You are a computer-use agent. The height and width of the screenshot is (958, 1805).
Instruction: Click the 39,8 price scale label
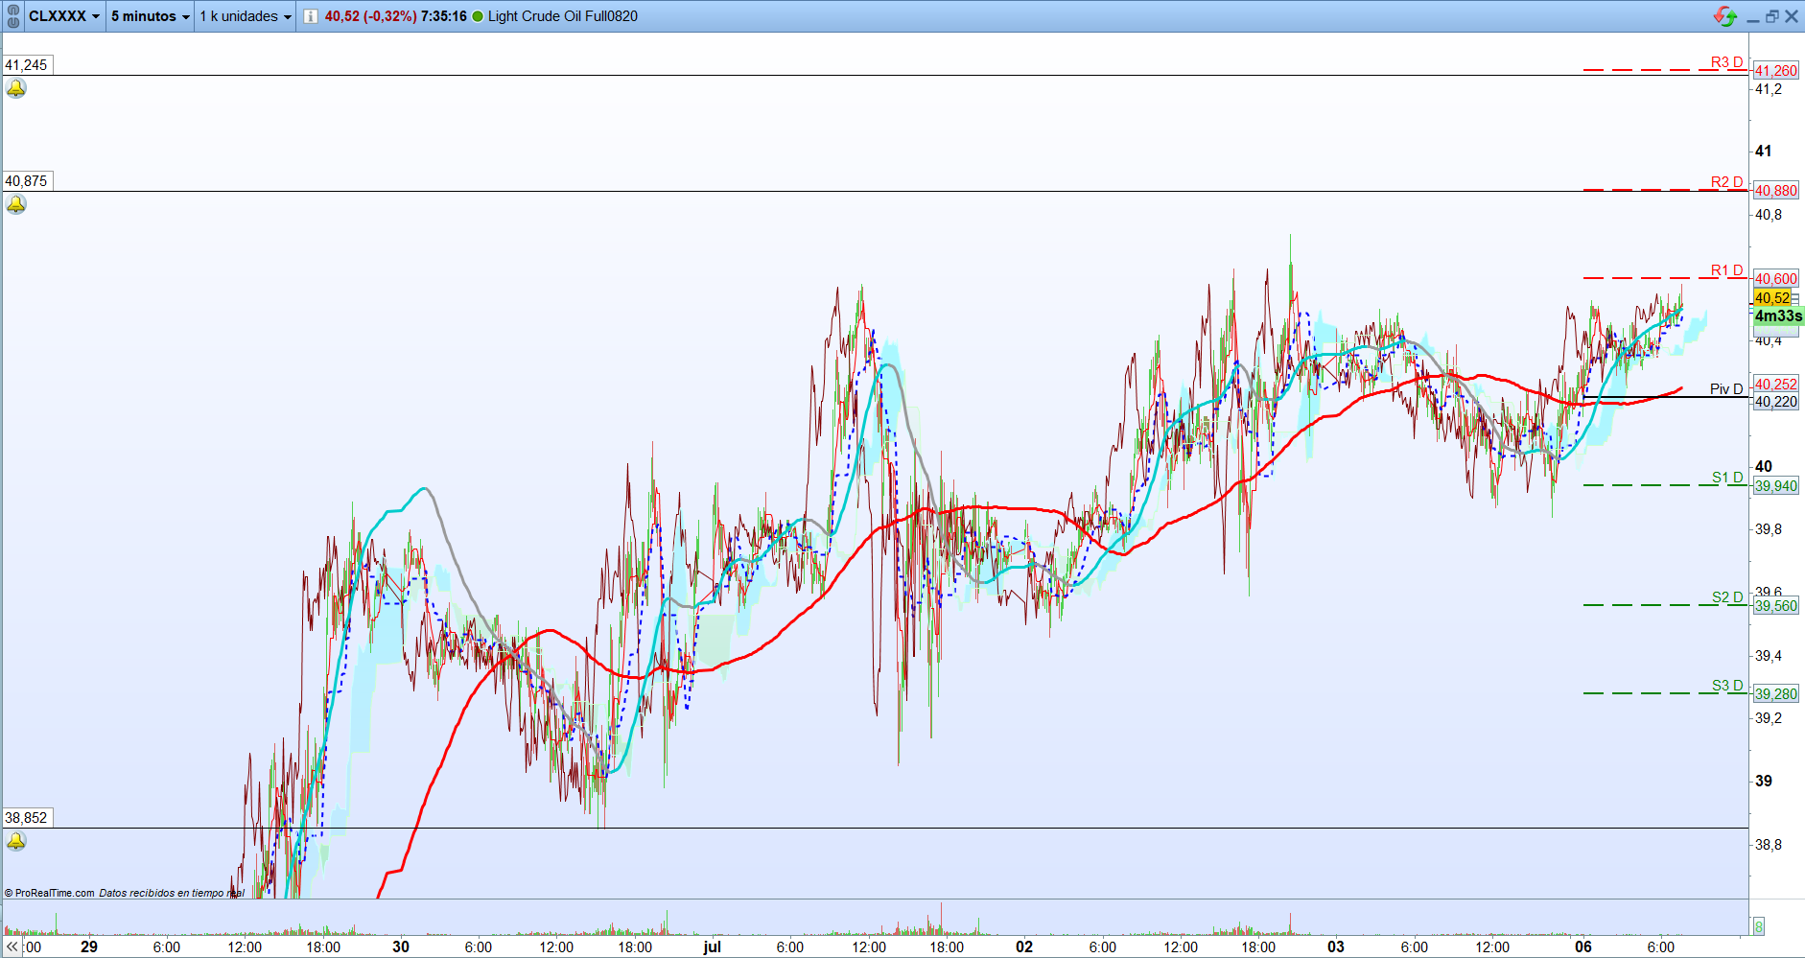[x=1769, y=529]
